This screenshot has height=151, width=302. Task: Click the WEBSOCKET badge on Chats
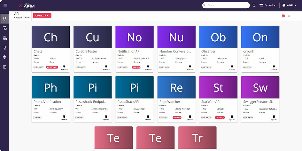coord(52,67)
